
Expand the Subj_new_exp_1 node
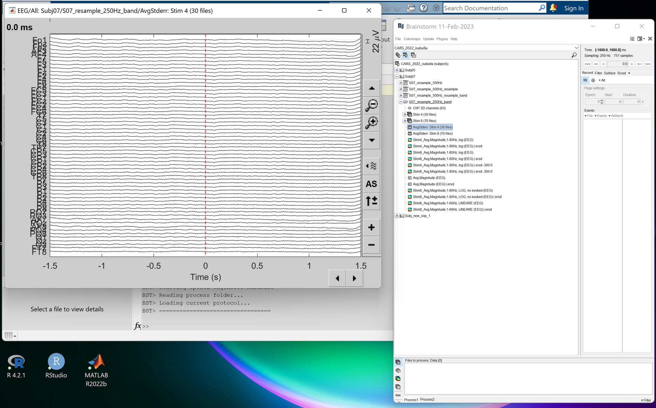coord(397,216)
